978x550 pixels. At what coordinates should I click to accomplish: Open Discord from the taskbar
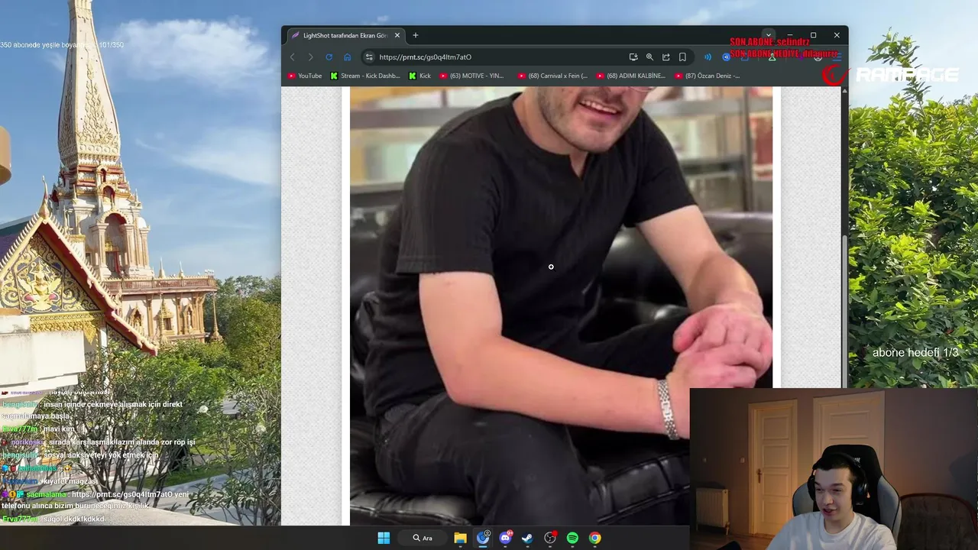click(505, 538)
